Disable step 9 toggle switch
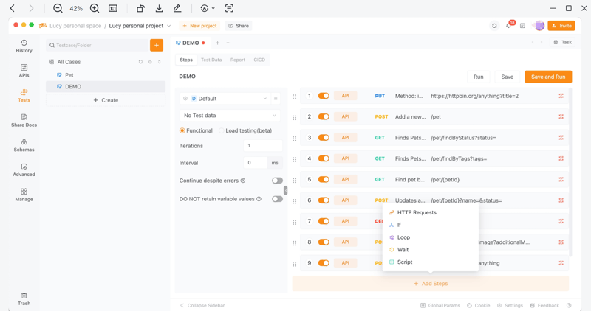The image size is (591, 311). [x=324, y=263]
